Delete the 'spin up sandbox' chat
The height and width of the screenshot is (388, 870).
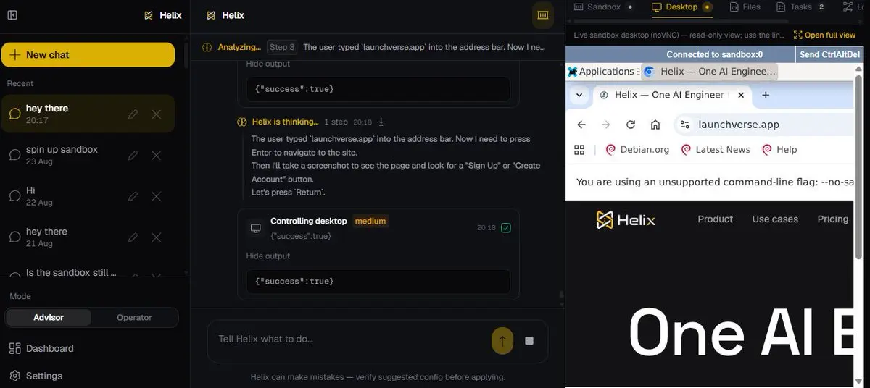pos(156,155)
